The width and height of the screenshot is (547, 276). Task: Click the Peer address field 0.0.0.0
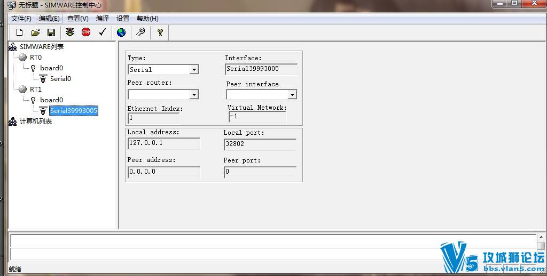coord(164,172)
